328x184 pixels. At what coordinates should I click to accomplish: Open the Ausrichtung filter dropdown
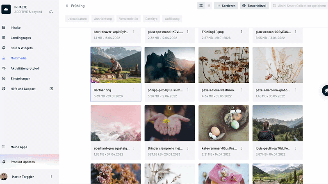click(x=103, y=18)
